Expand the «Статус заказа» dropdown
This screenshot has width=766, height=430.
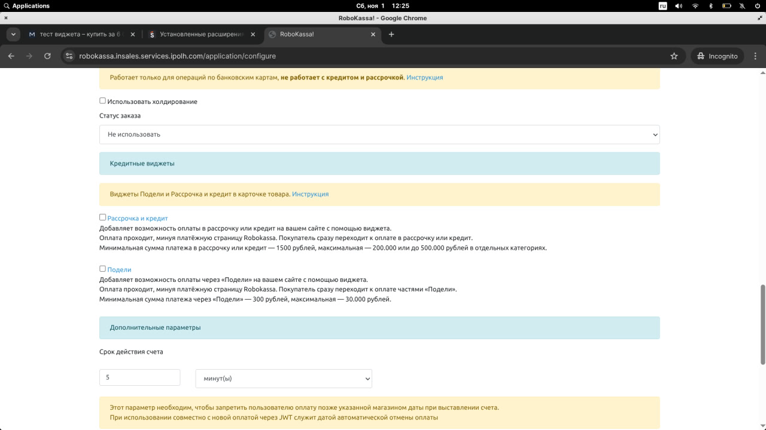(x=379, y=134)
